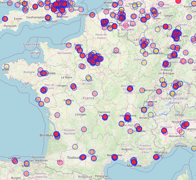This screenshot has height=180, width=196.
Task: Click the marker above Limoges
Action: tap(82, 109)
